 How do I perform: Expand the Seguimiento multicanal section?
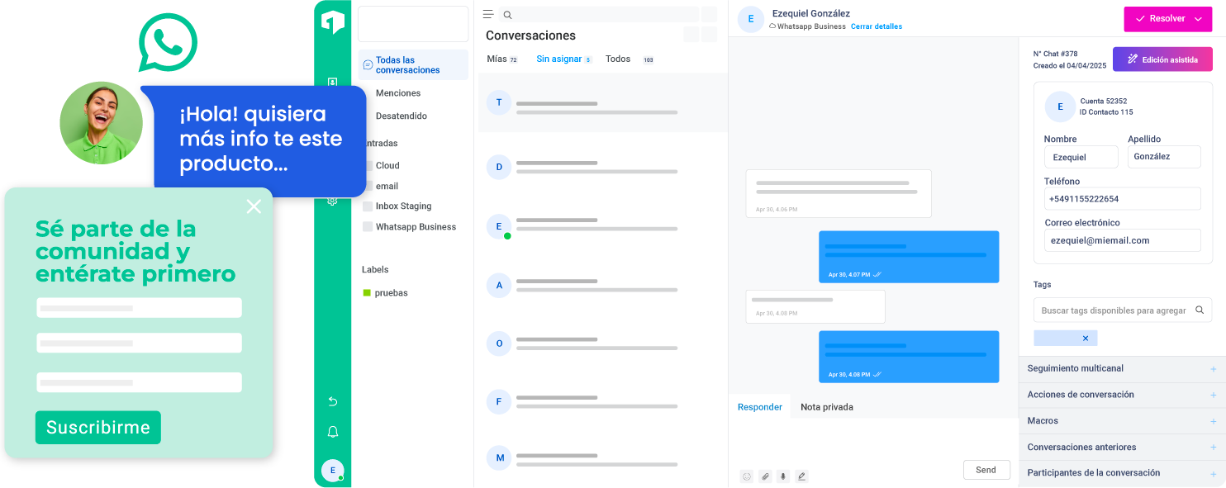pyautogui.click(x=1213, y=369)
